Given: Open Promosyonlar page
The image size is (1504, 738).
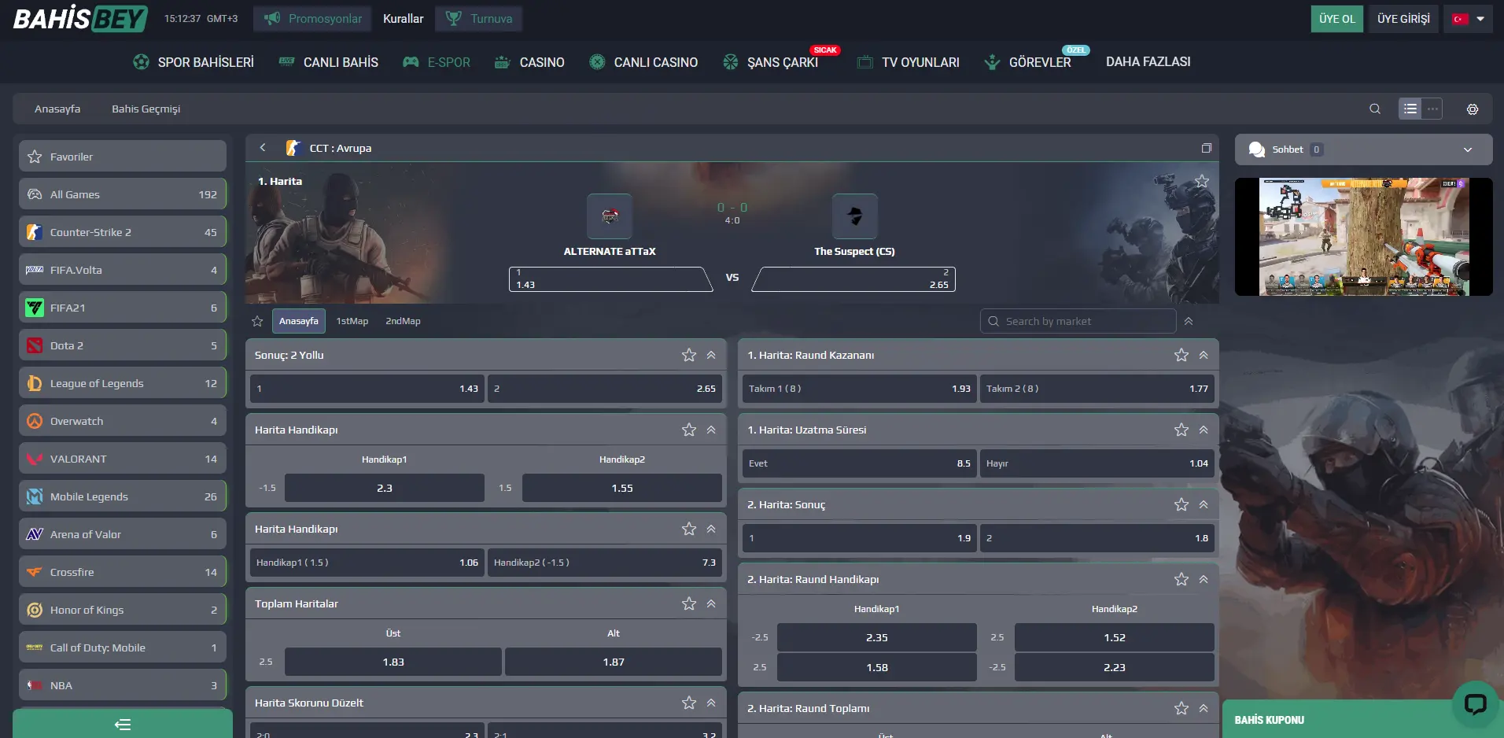Looking at the screenshot, I should [312, 19].
